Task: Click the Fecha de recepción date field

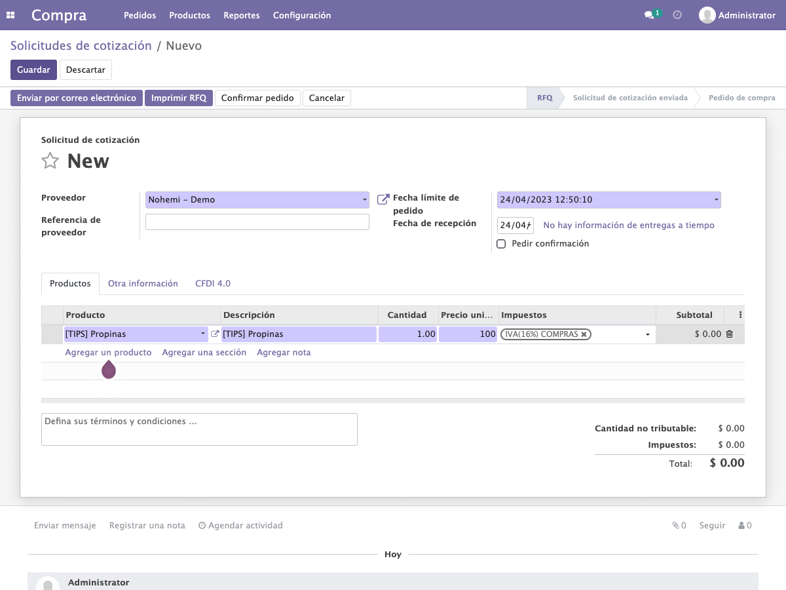Action: tap(515, 226)
